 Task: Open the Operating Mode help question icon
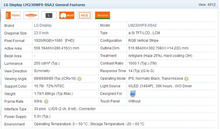click(186, 79)
